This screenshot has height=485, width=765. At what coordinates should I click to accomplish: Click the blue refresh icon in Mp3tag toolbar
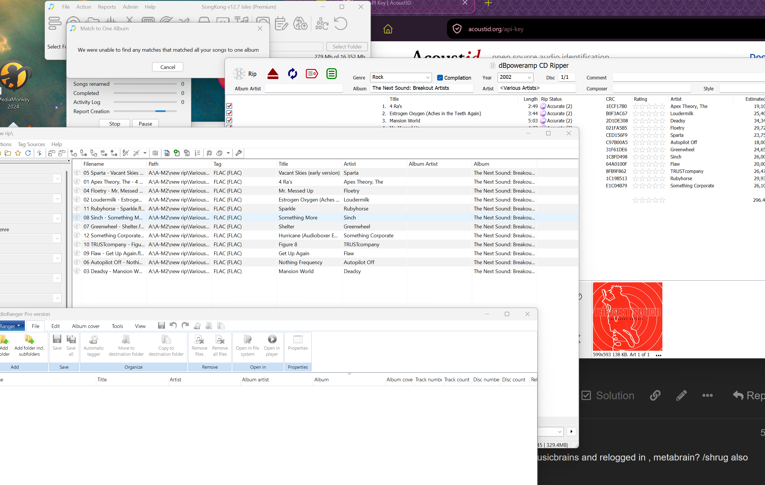[28, 153]
